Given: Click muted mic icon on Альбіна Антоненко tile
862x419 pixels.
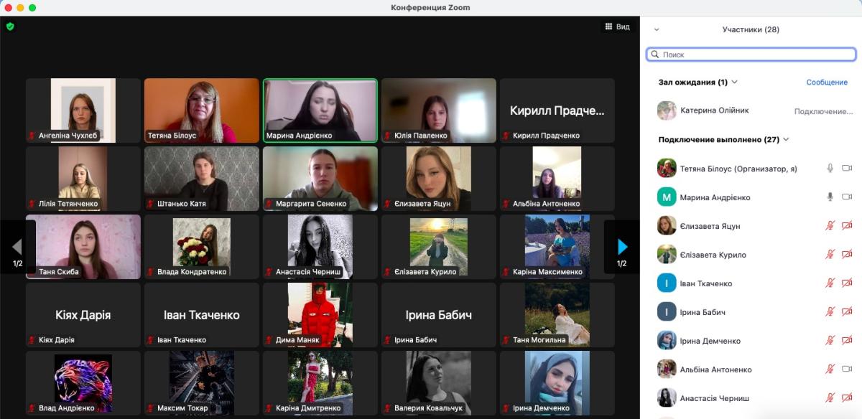Looking at the screenshot, I should [x=506, y=204].
